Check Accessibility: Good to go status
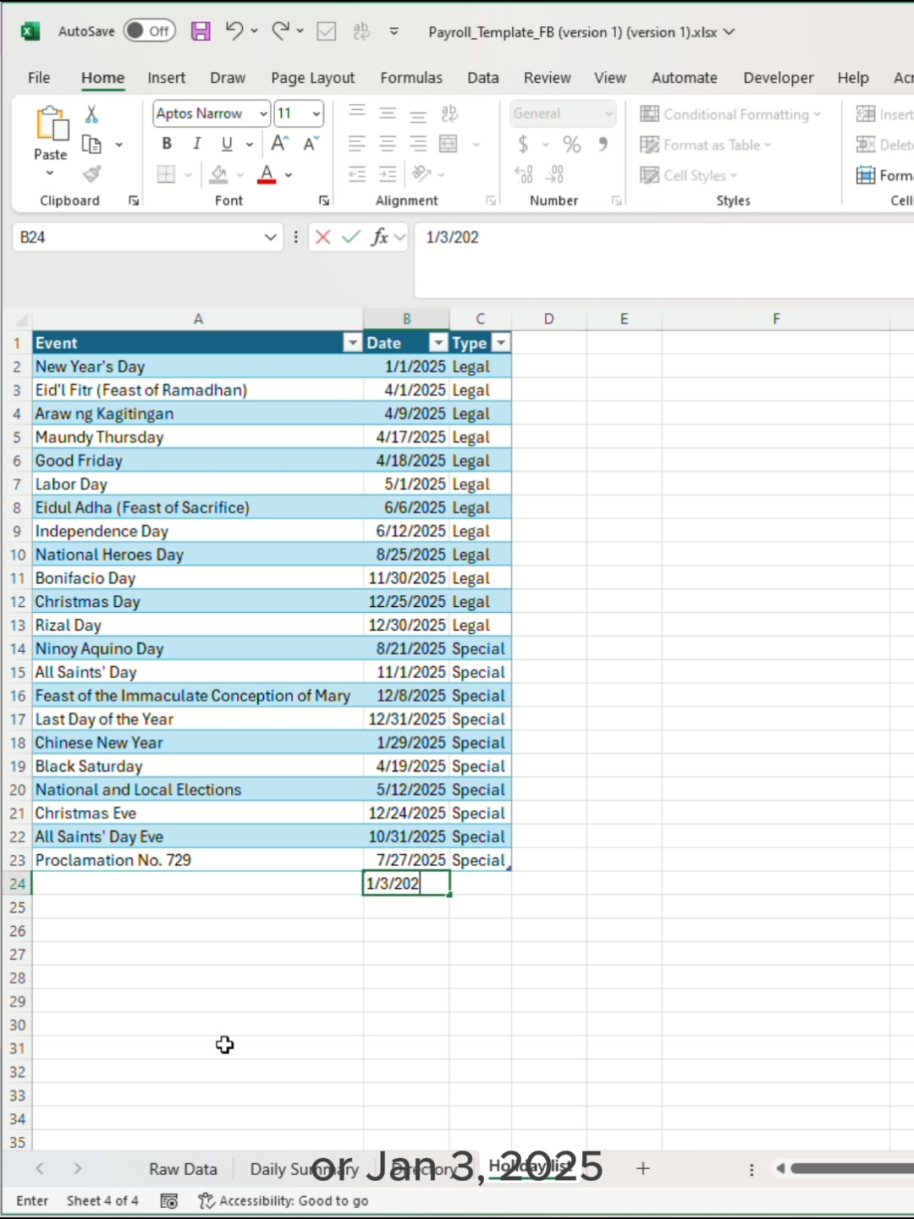Screen dimensions: 914x1219 click(x=284, y=1200)
